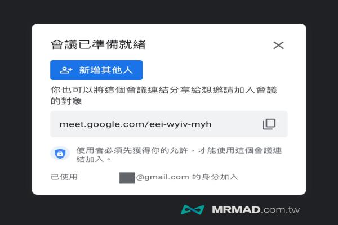Click empty space inside the link field
Screen dimensions: 338x225
[x=236, y=124]
